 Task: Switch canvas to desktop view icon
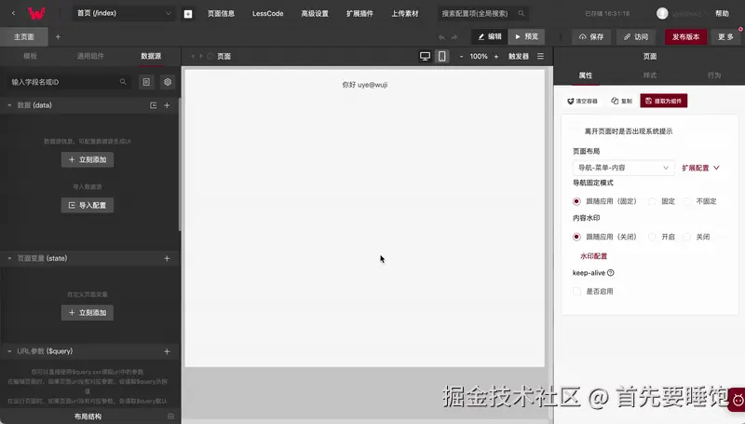[x=425, y=56]
